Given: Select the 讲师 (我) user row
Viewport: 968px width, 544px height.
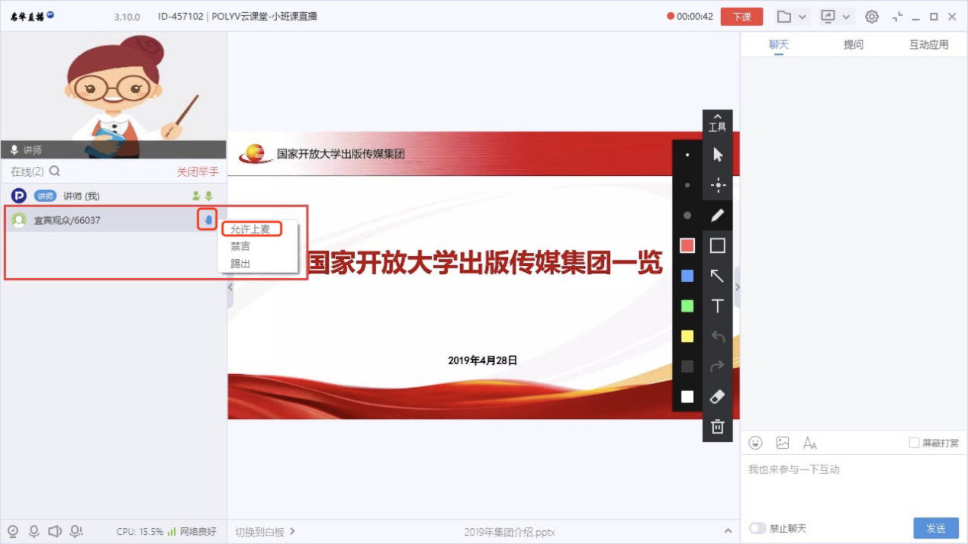Looking at the screenshot, I should coord(114,196).
